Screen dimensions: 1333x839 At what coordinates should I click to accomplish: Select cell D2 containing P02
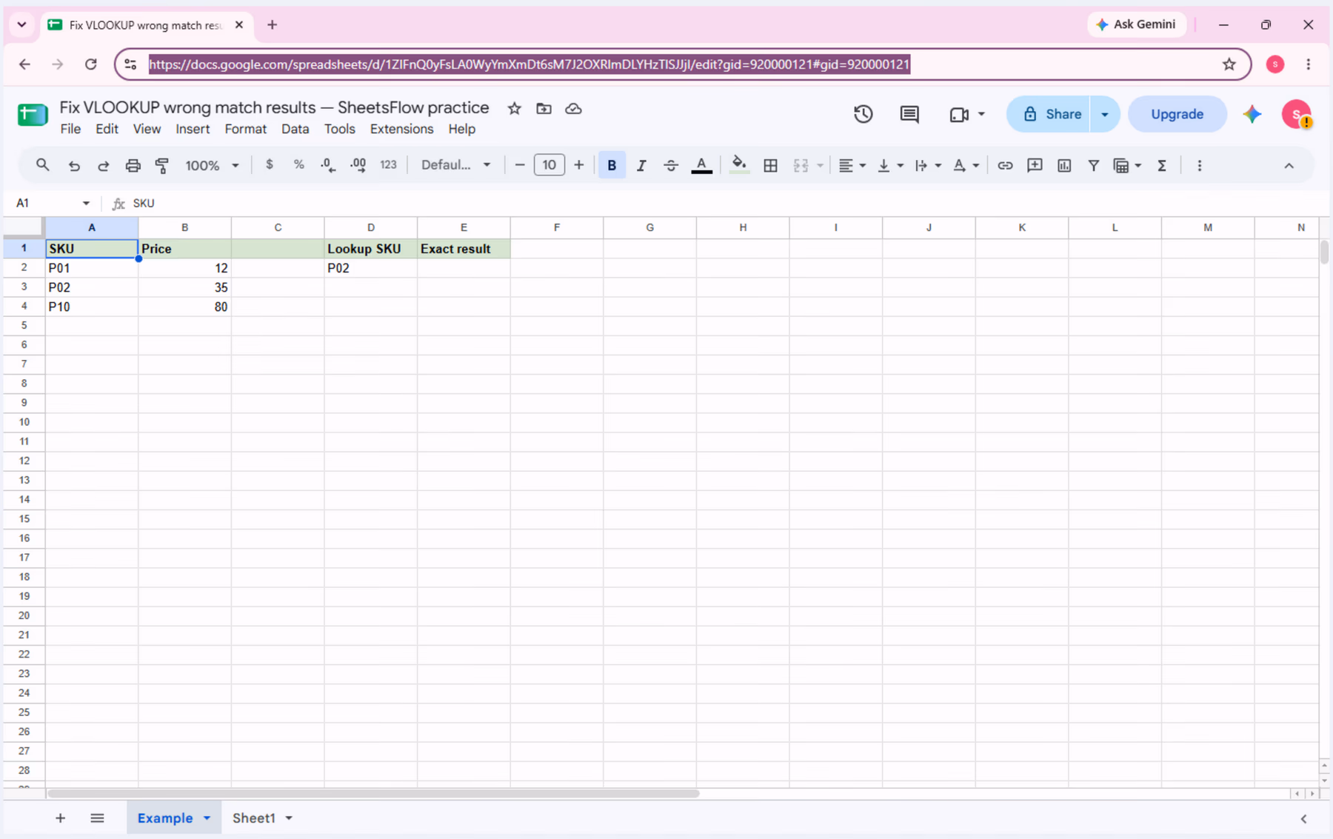point(370,268)
